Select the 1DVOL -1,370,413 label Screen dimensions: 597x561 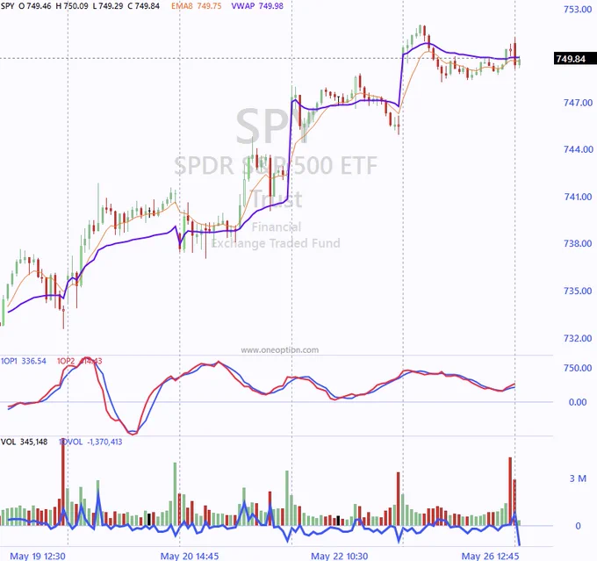[90, 442]
